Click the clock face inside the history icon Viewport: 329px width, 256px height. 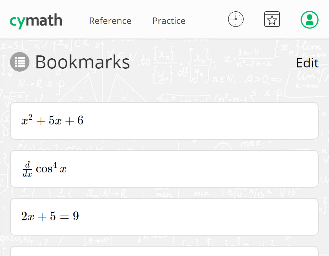coord(236,19)
